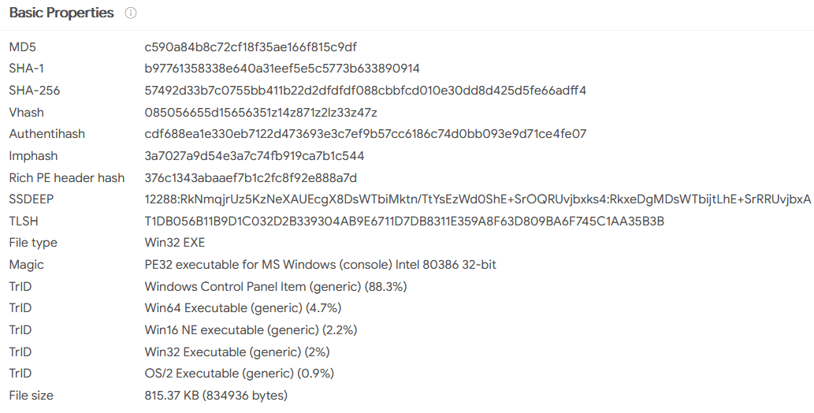
Task: Select the MD5 hash value
Action: click(x=251, y=47)
